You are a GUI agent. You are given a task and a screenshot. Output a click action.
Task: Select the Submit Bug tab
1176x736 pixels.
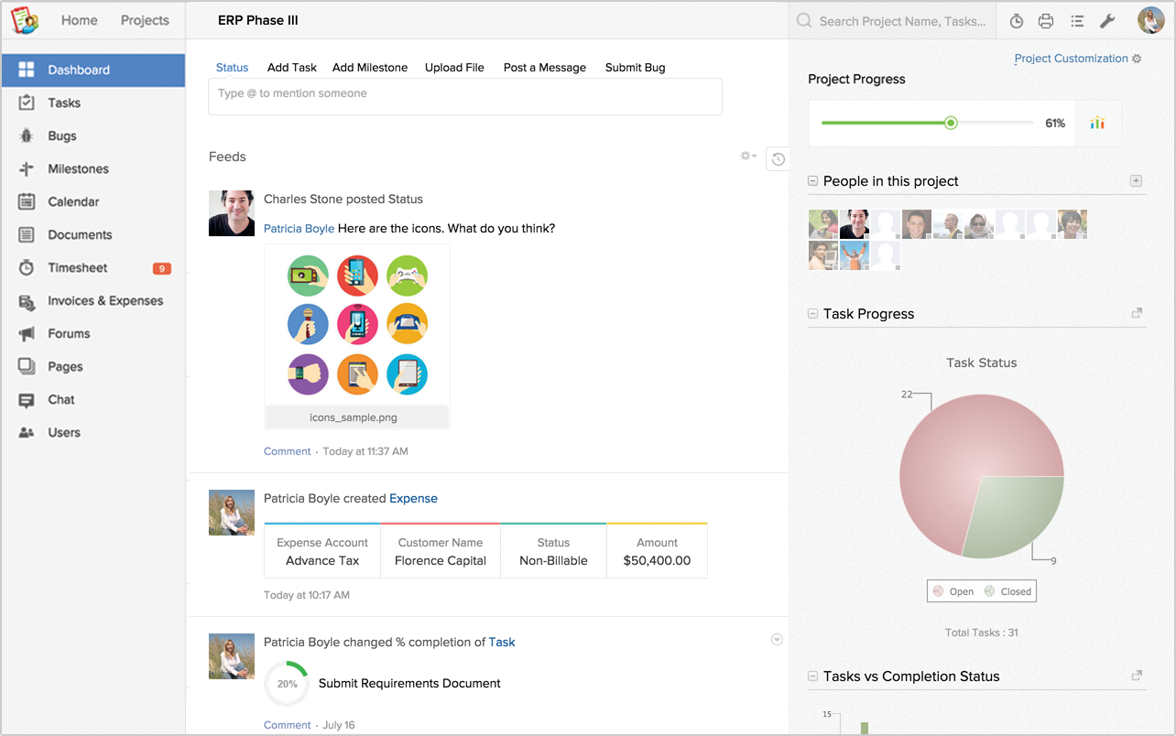tap(635, 67)
